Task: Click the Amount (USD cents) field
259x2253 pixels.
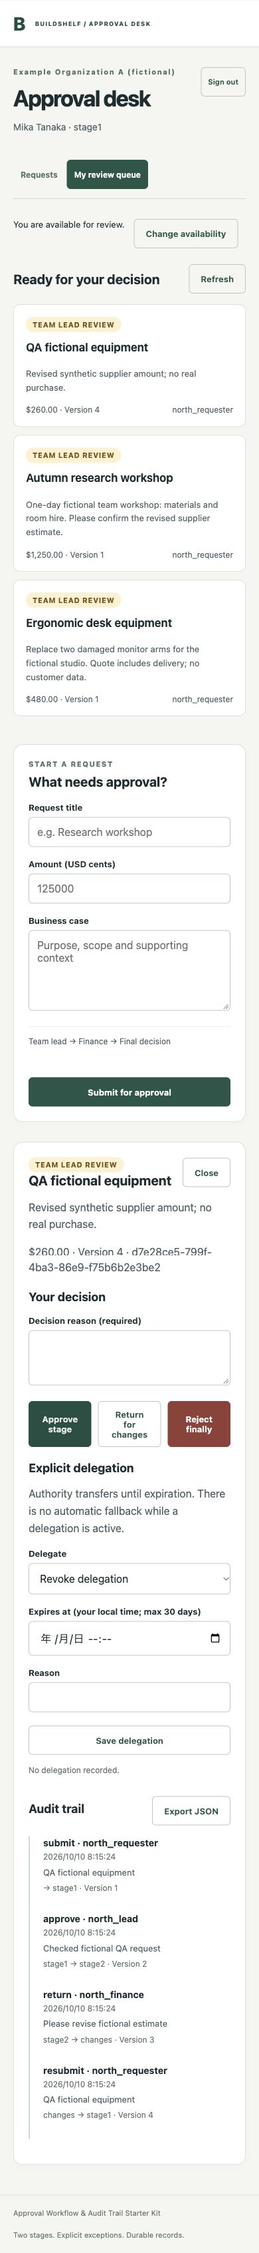Action: tap(129, 889)
